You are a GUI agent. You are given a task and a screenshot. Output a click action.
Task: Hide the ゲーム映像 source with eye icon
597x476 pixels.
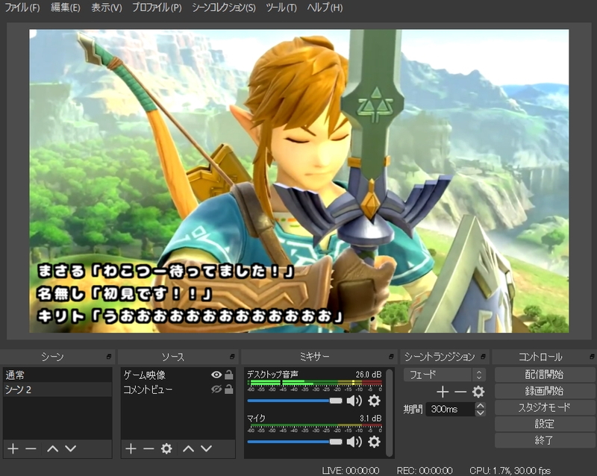coord(216,375)
